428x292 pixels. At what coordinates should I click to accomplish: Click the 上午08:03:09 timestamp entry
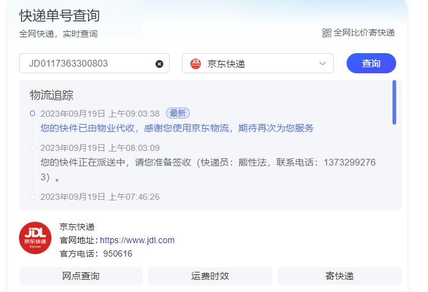click(100, 148)
